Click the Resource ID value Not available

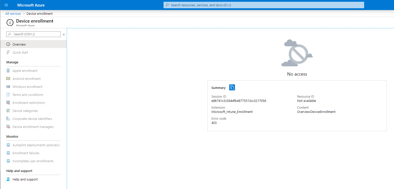point(306,101)
